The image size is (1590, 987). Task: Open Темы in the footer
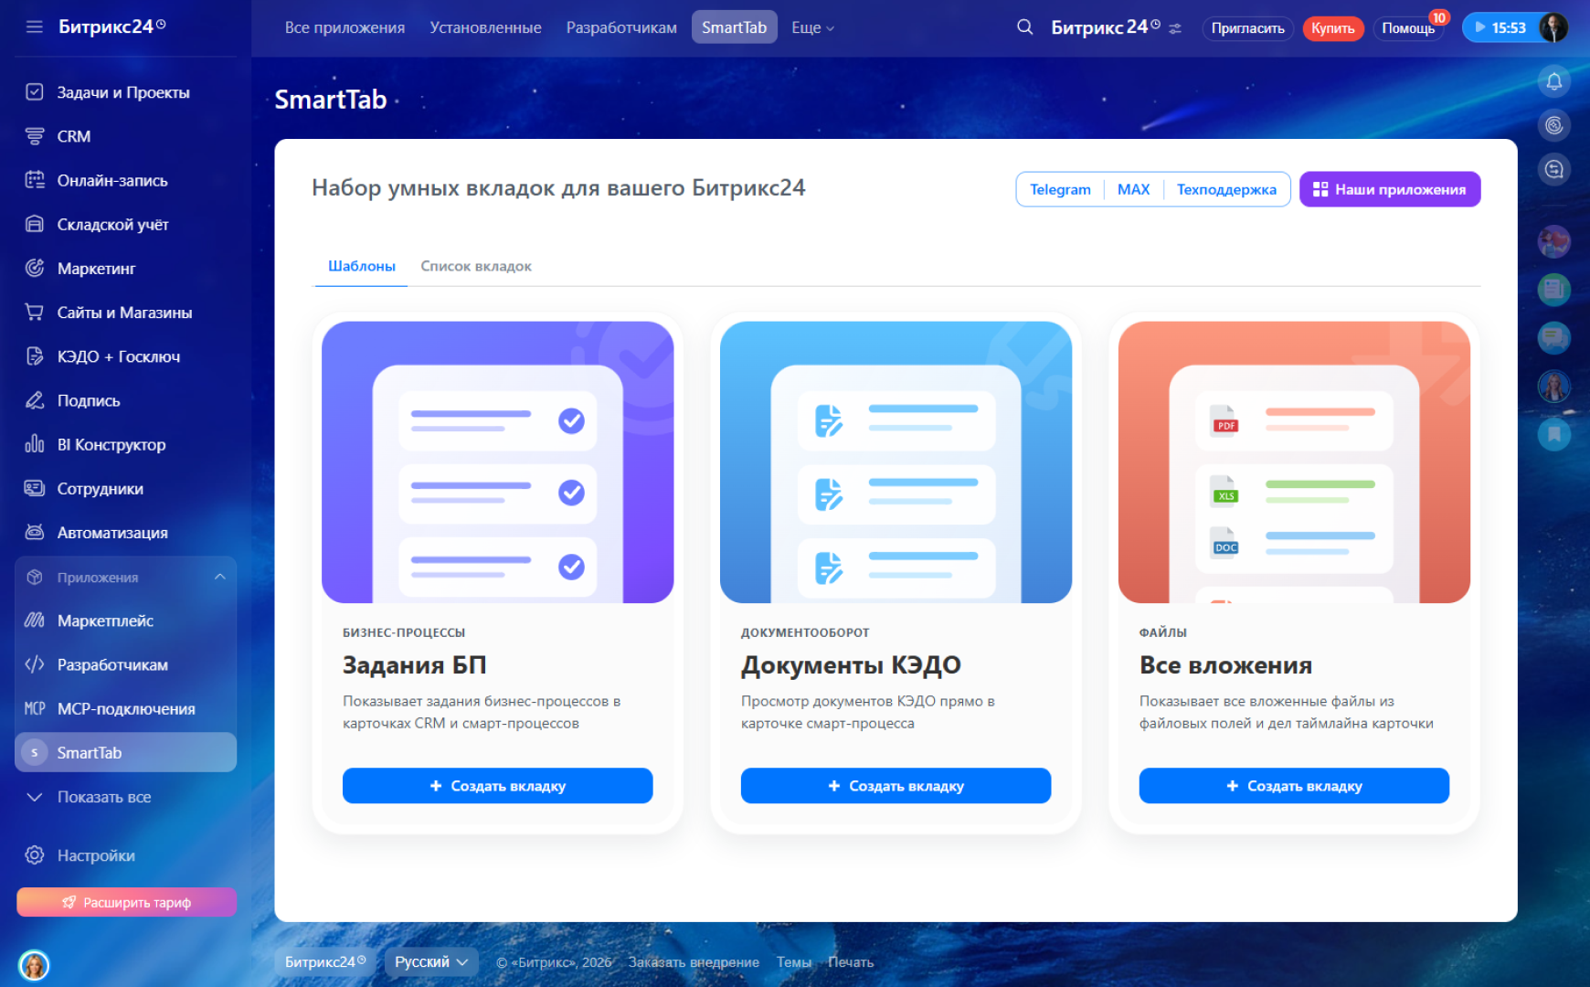[x=794, y=961]
